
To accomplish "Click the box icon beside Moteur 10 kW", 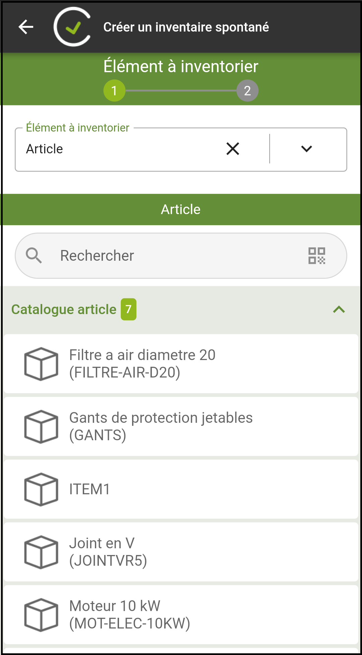I will click(41, 615).
